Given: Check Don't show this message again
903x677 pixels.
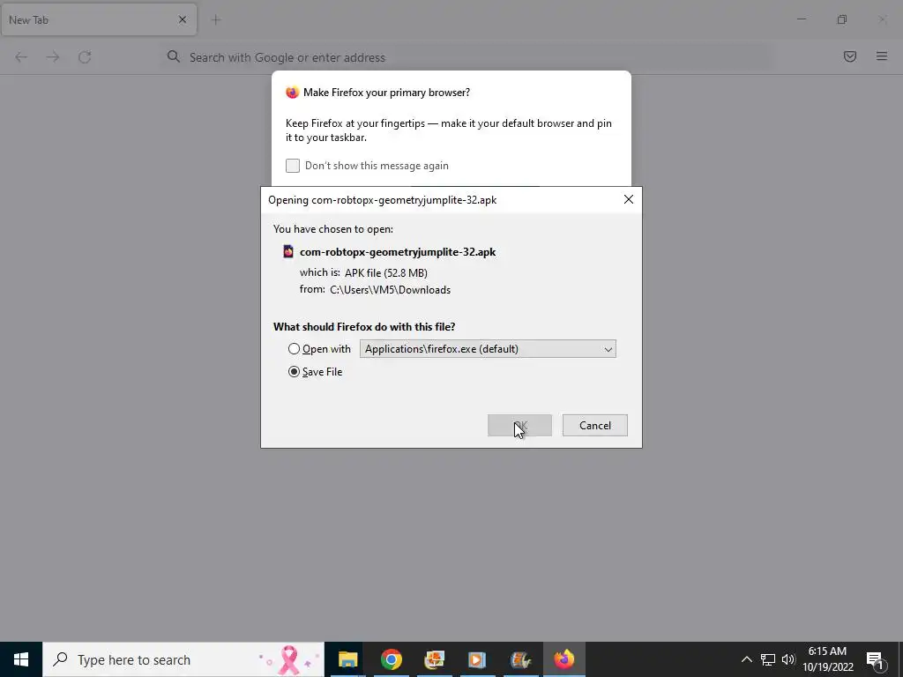Looking at the screenshot, I should tap(293, 166).
